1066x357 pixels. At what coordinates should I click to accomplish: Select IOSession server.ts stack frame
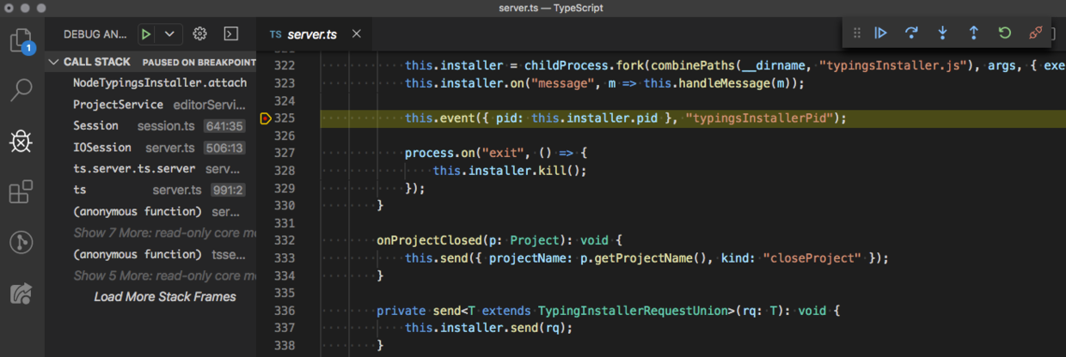point(151,148)
